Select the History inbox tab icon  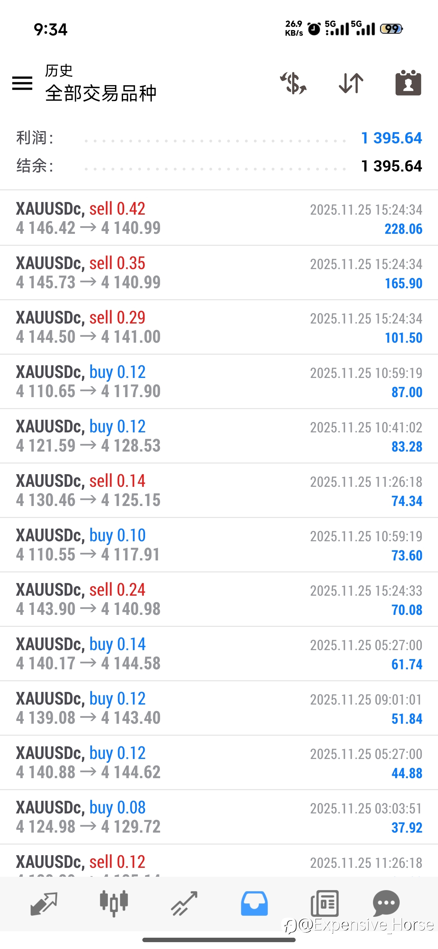pyautogui.click(x=254, y=903)
